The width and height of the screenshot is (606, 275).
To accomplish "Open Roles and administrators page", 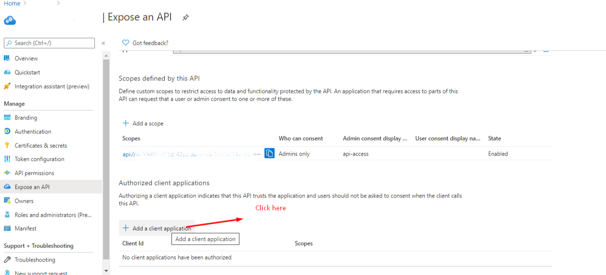I will (53, 215).
